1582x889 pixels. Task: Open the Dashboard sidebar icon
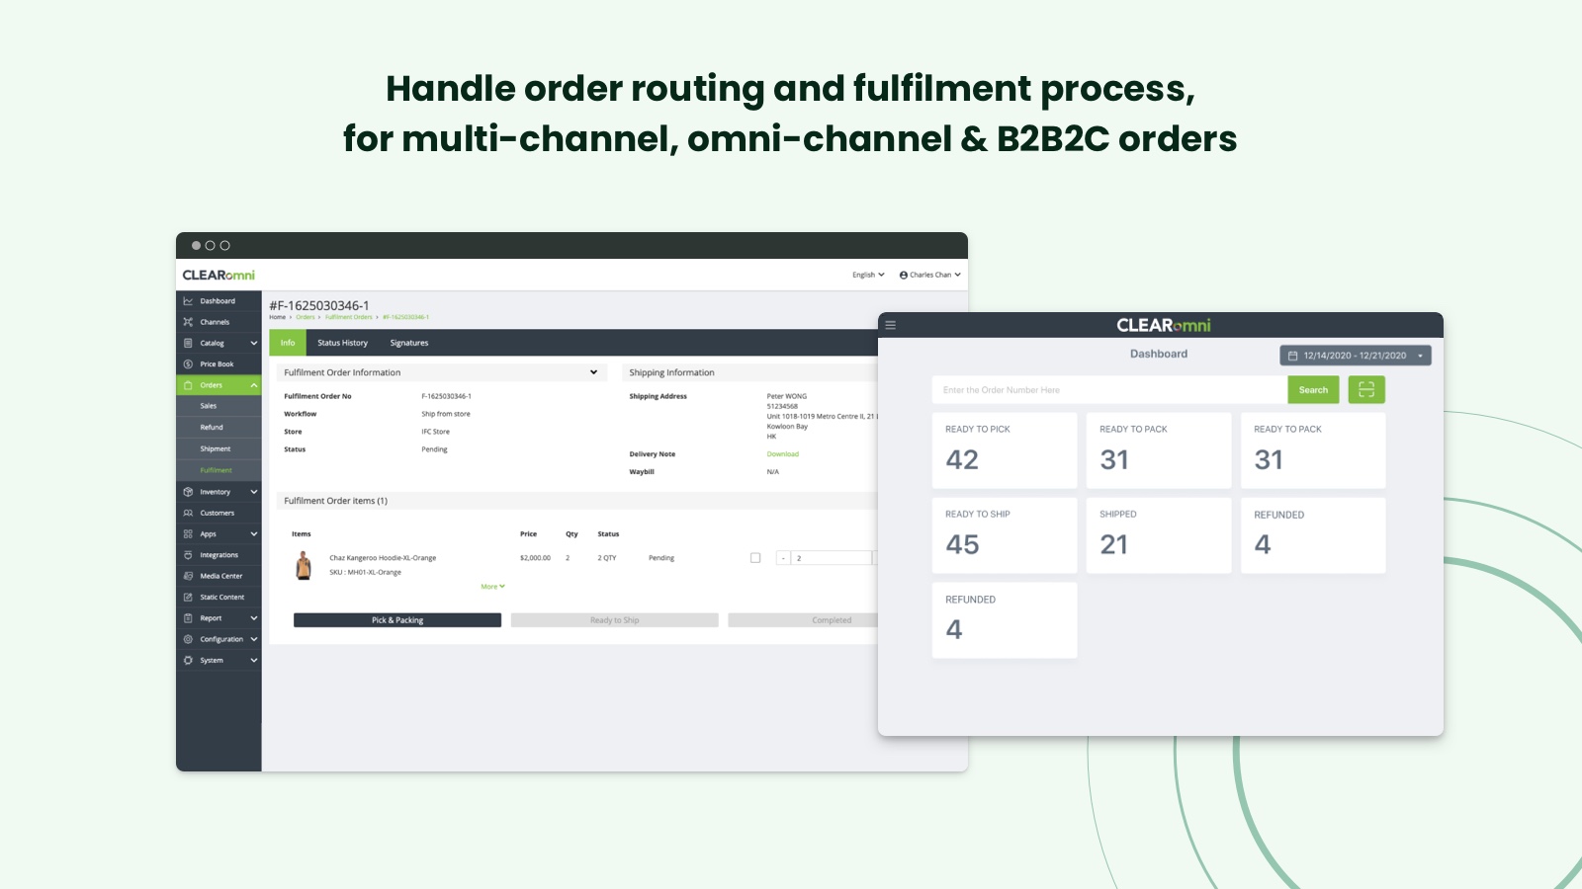[x=188, y=301]
